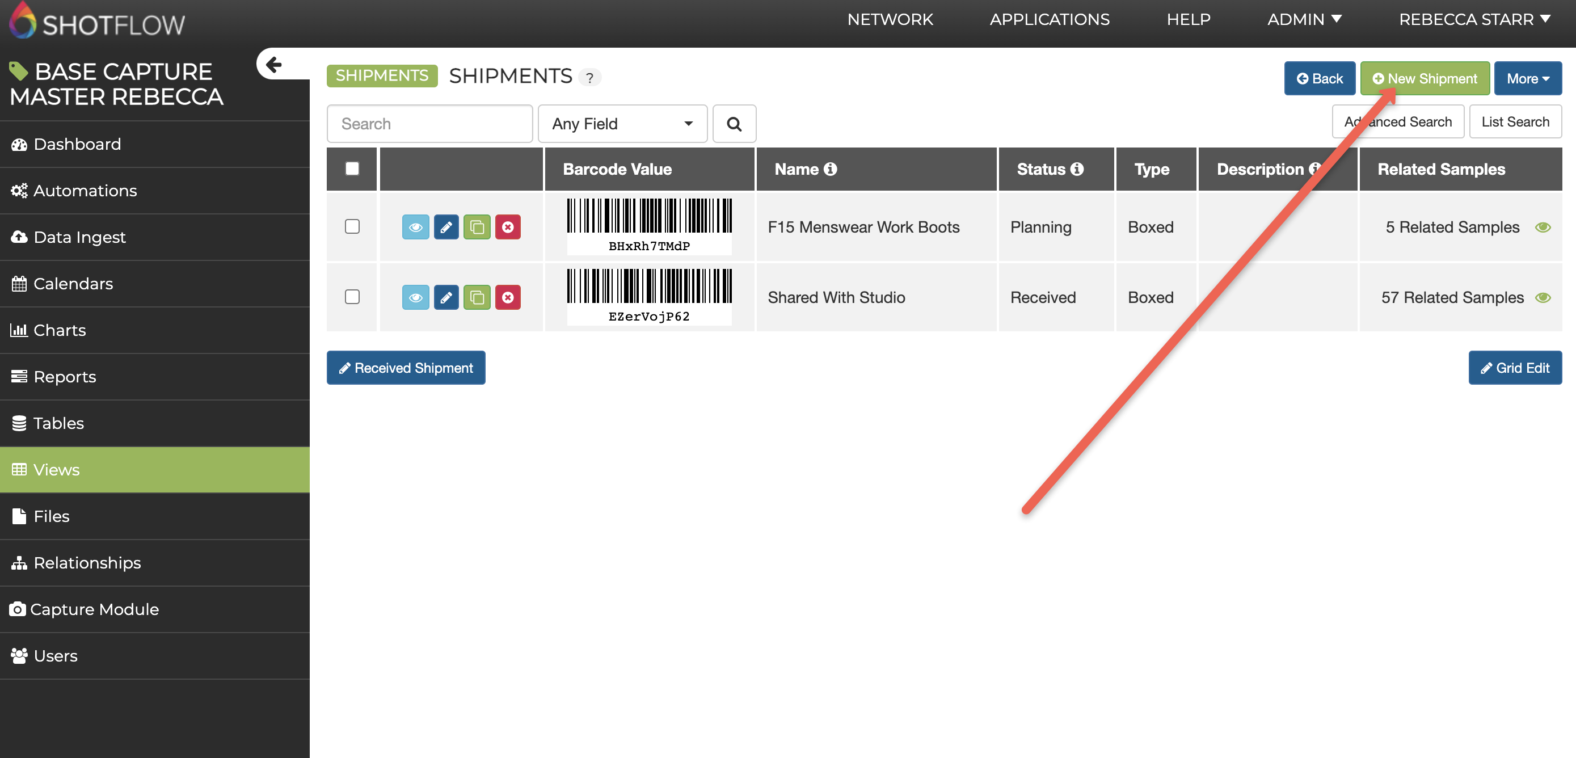Open the ADMIN dropdown menu
1576x758 pixels.
point(1304,20)
